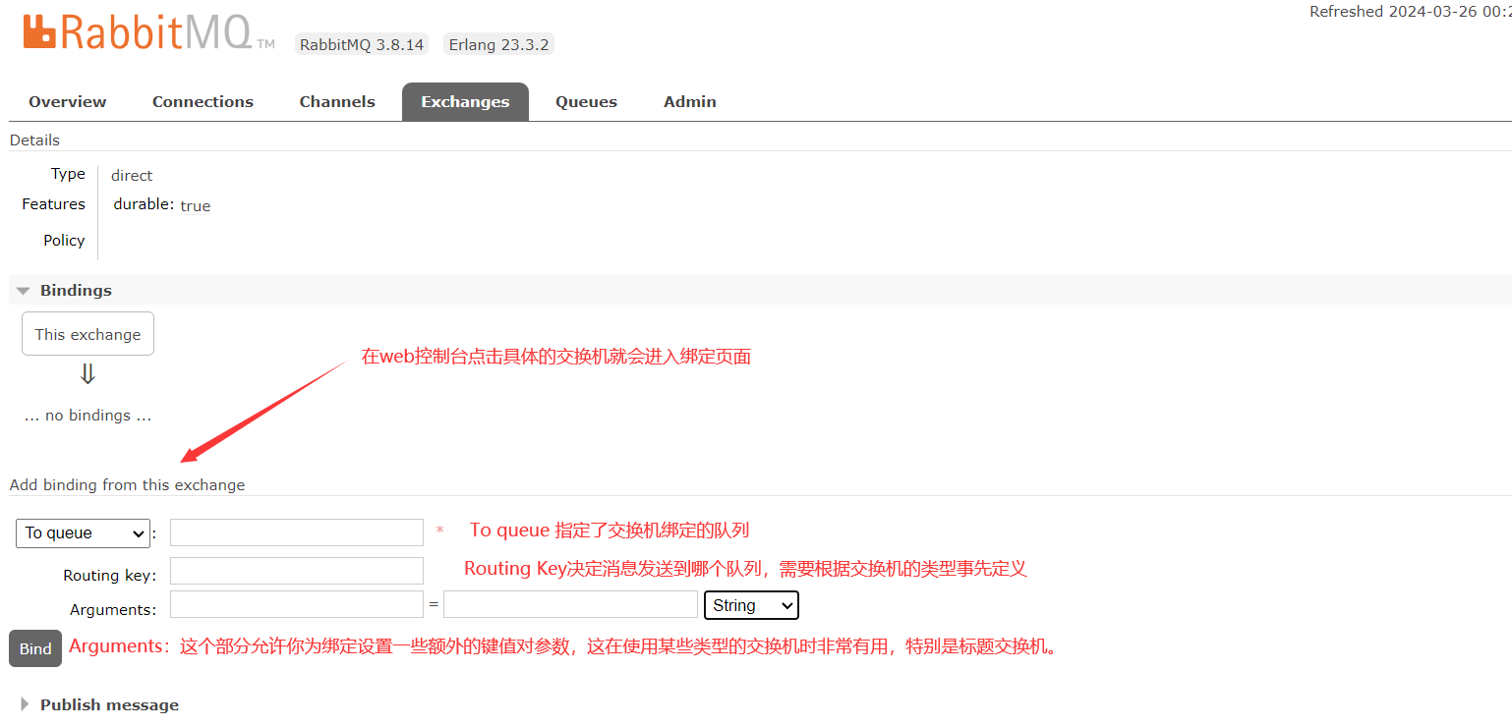This screenshot has width=1512, height=727.
Task: Navigate to the Admin tab
Action: tap(690, 102)
